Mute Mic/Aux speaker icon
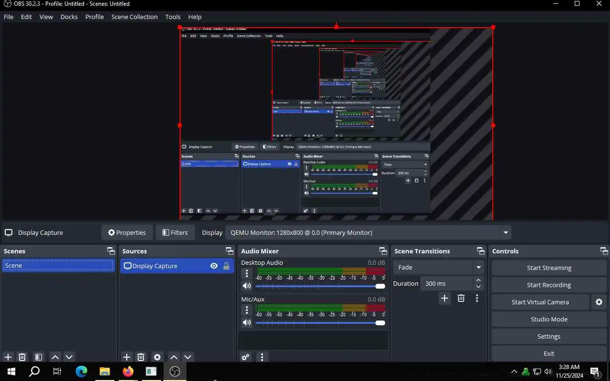The height and width of the screenshot is (381, 610). [246, 322]
